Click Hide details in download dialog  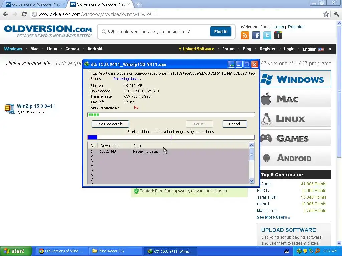[110, 124]
